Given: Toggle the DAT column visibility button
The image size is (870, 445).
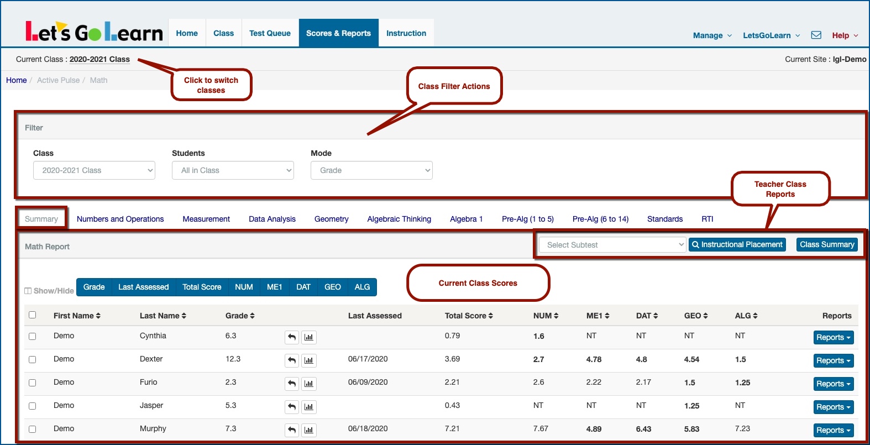Looking at the screenshot, I should tap(303, 287).
